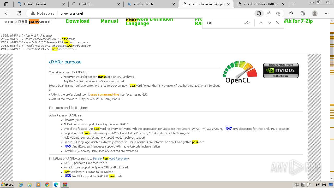This screenshot has height=188, width=334.
Task: Open the Collections icon
Action: (303, 13)
